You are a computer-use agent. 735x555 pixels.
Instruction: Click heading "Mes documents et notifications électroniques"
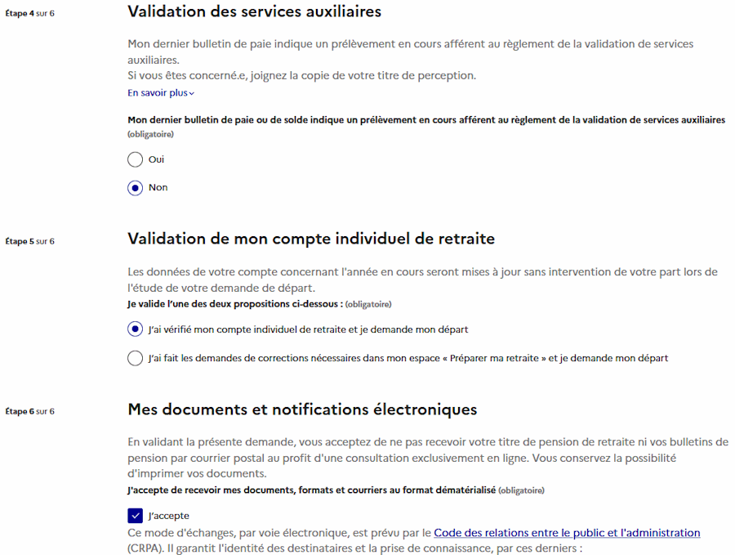pyautogui.click(x=302, y=410)
